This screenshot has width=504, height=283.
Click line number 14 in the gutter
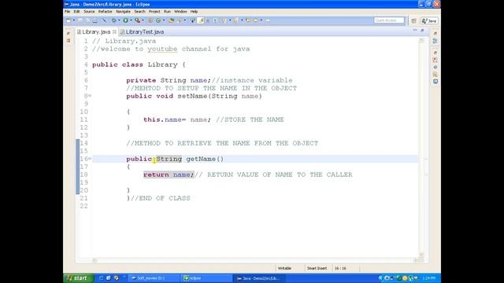(x=84, y=143)
